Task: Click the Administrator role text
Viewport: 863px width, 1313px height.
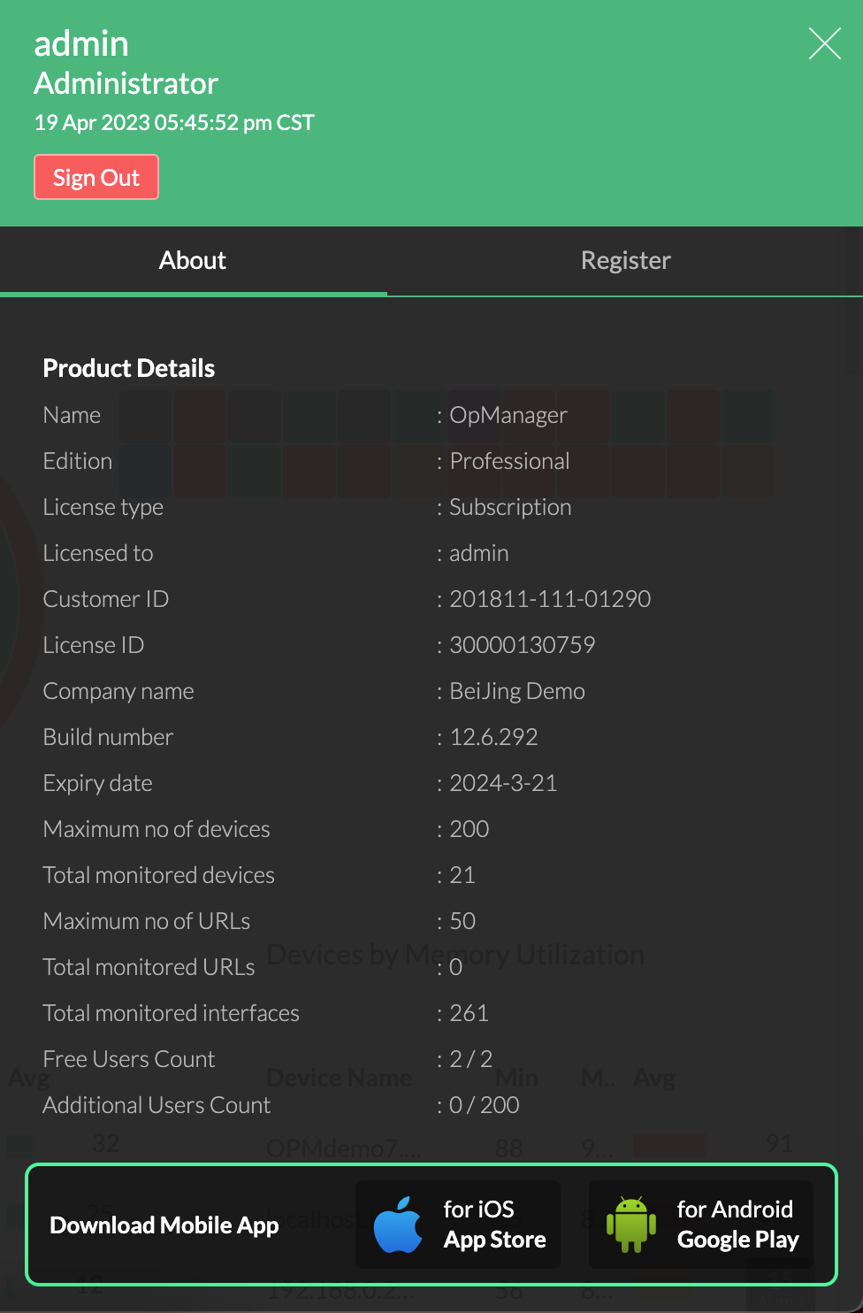Action: coord(126,83)
